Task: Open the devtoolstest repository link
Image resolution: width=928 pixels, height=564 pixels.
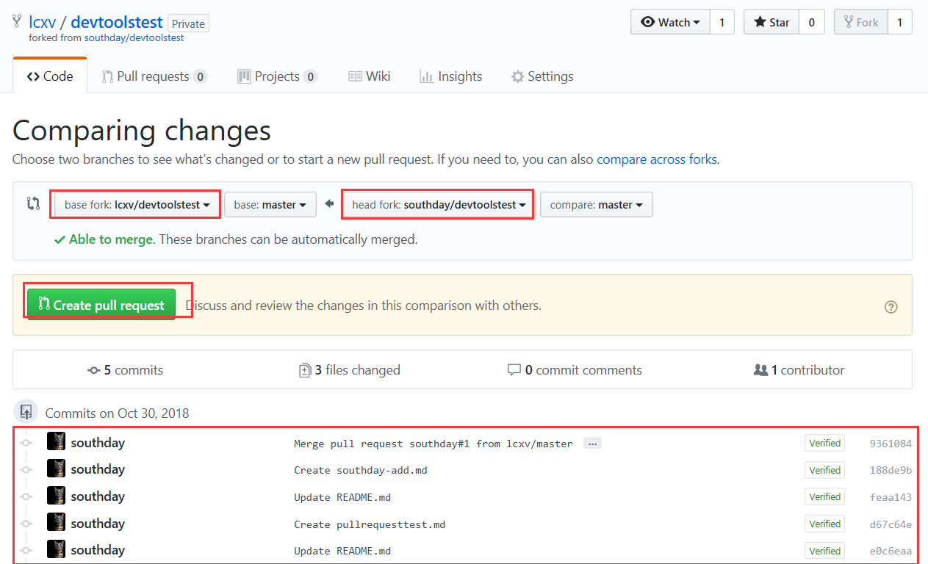Action: coord(116,22)
